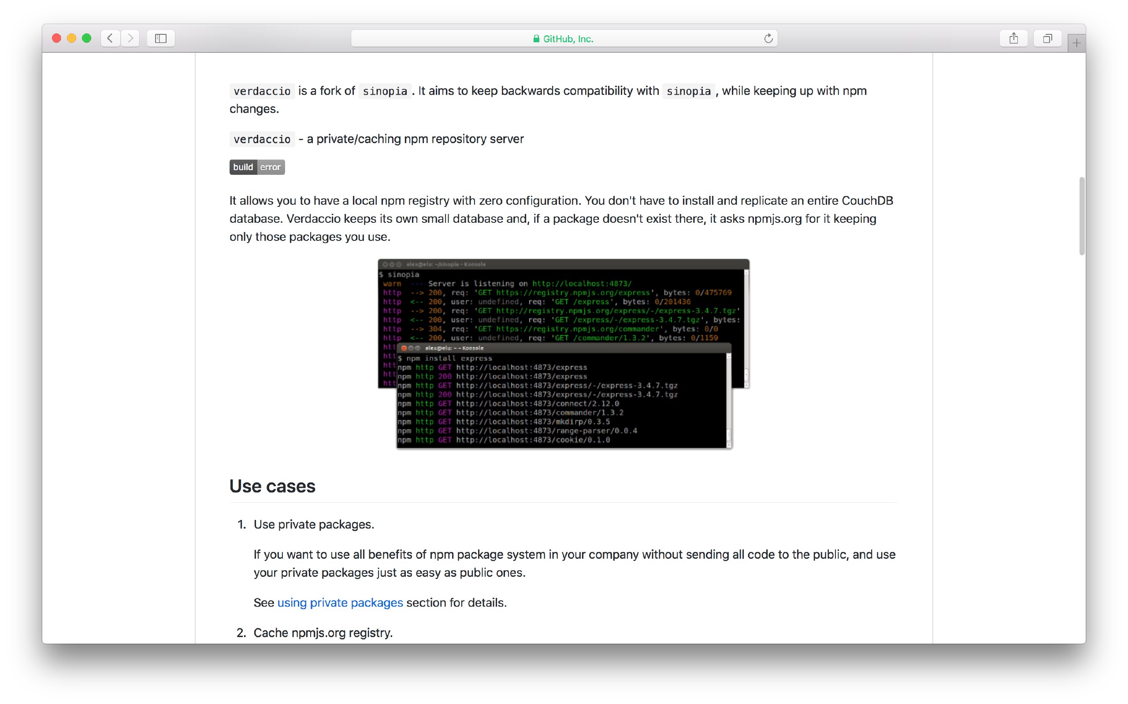Screen dimensions: 1128x704
Task: Click 'a private/caching npm repository server' text
Action: click(x=415, y=139)
